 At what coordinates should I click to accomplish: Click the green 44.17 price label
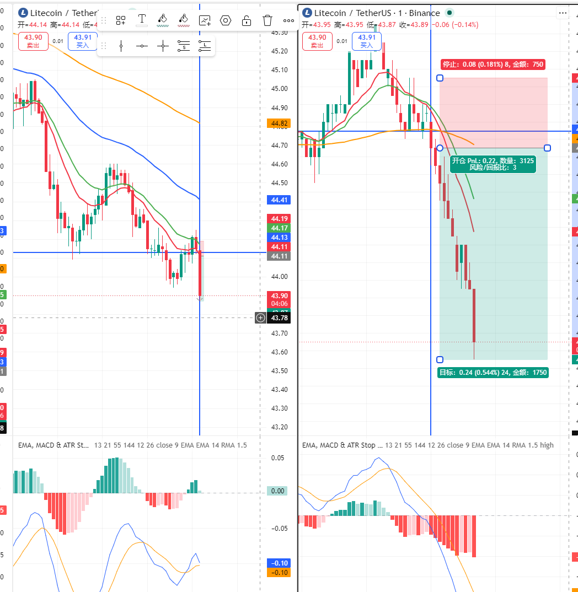pyautogui.click(x=279, y=228)
